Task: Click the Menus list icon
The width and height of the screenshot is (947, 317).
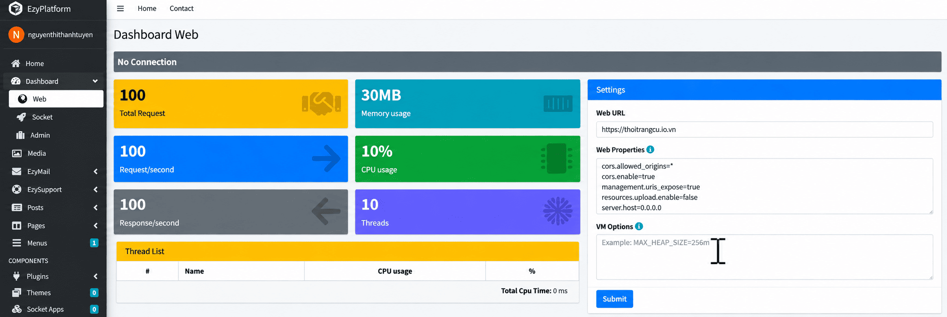Action: point(17,243)
